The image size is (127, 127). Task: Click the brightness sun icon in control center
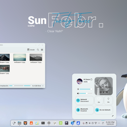(78, 89)
